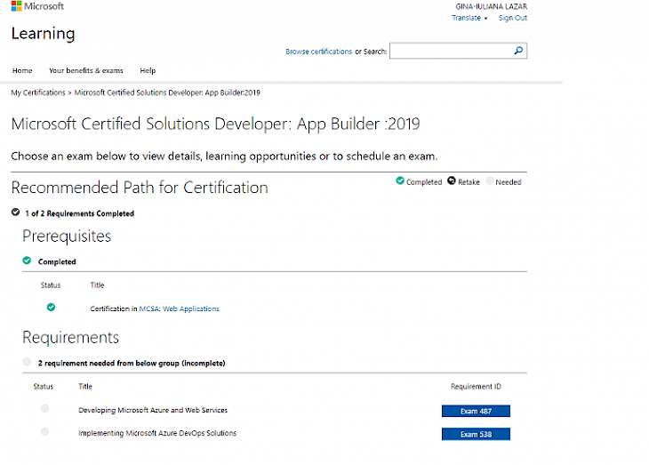
Task: Open the MCSA: Web Applications link
Action: (x=180, y=309)
